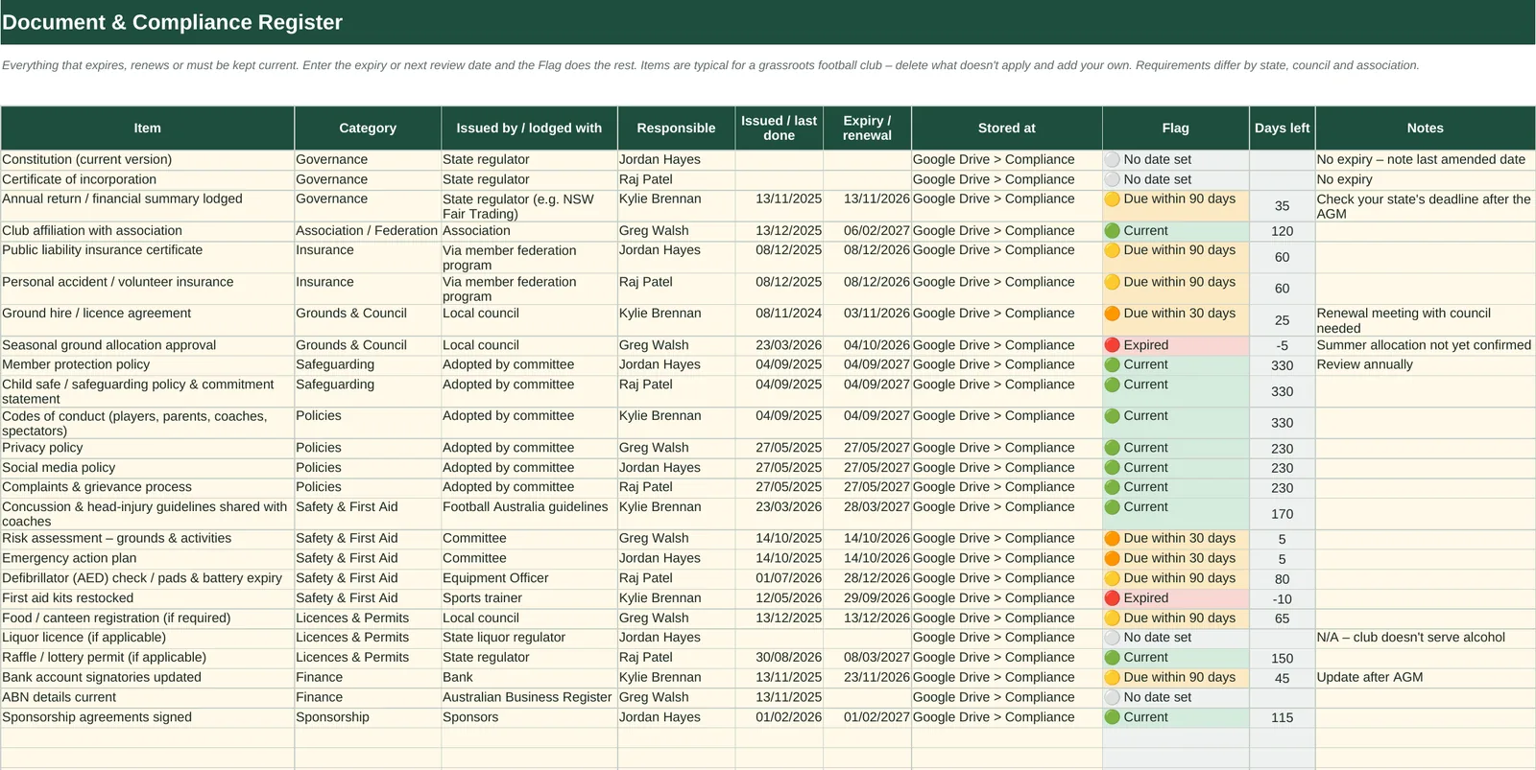The height and width of the screenshot is (770, 1536).
Task: Select the Stored at column header
Action: tap(1006, 128)
